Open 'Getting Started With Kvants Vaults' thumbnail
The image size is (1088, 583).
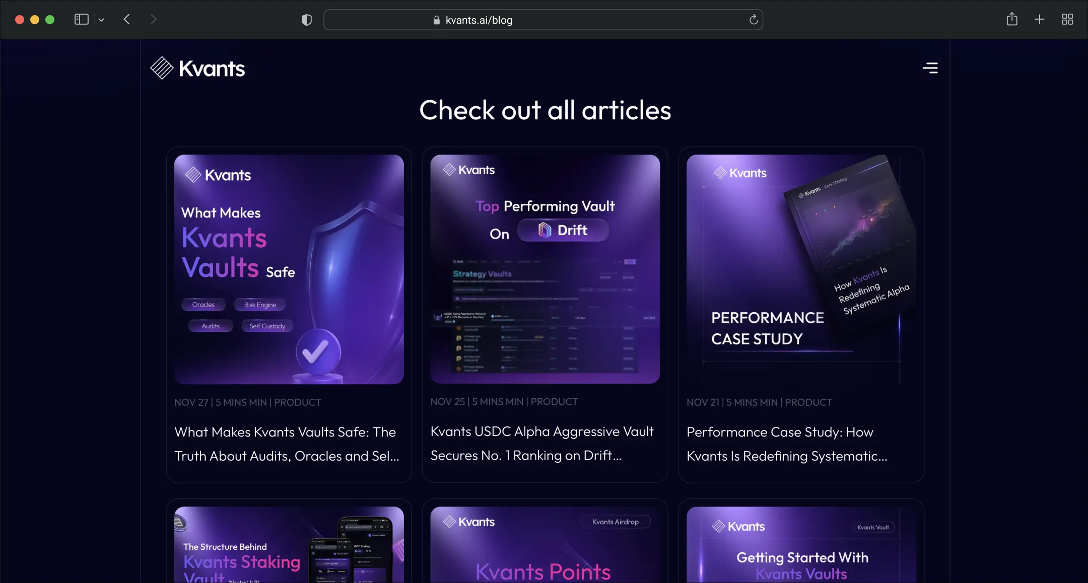click(801, 545)
